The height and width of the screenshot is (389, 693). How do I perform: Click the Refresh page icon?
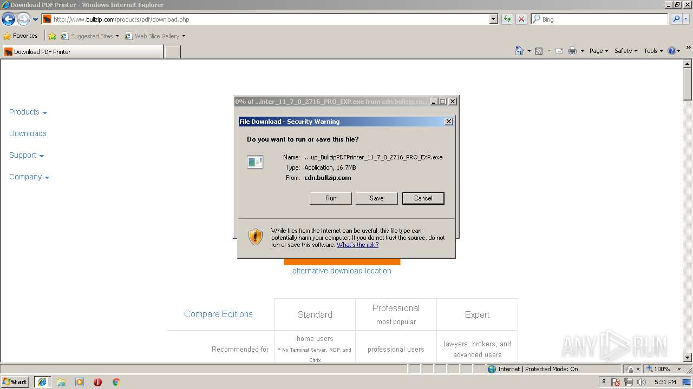(x=507, y=19)
